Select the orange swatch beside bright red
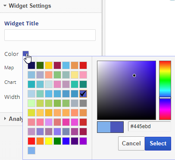175x160 pixels. coord(40,141)
